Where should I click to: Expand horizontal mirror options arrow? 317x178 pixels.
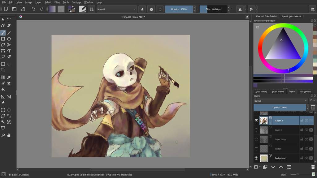(245, 9)
